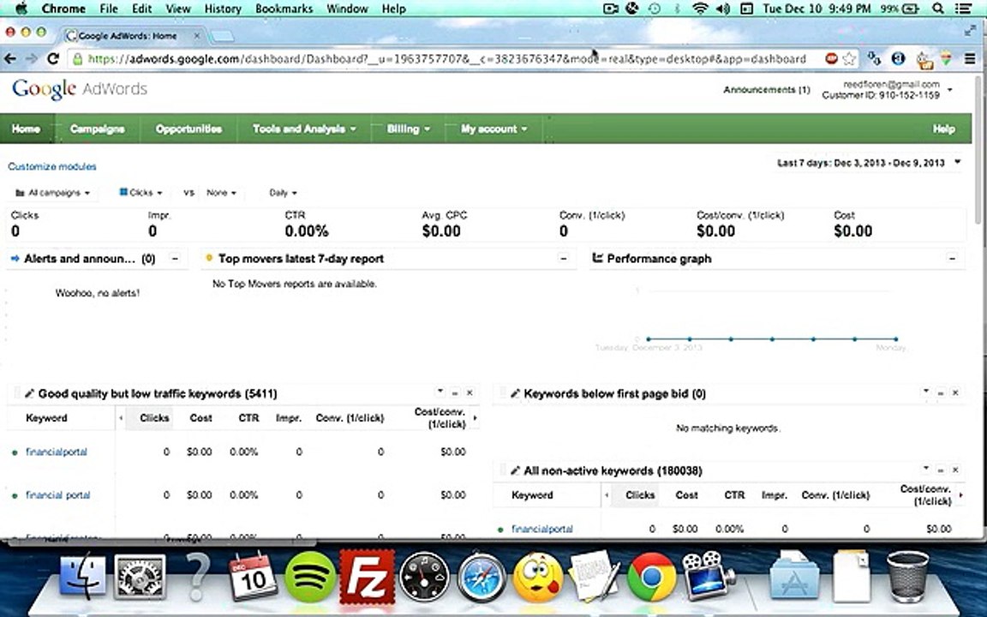987x617 pixels.
Task: Launch Spotify from the dock
Action: [309, 576]
